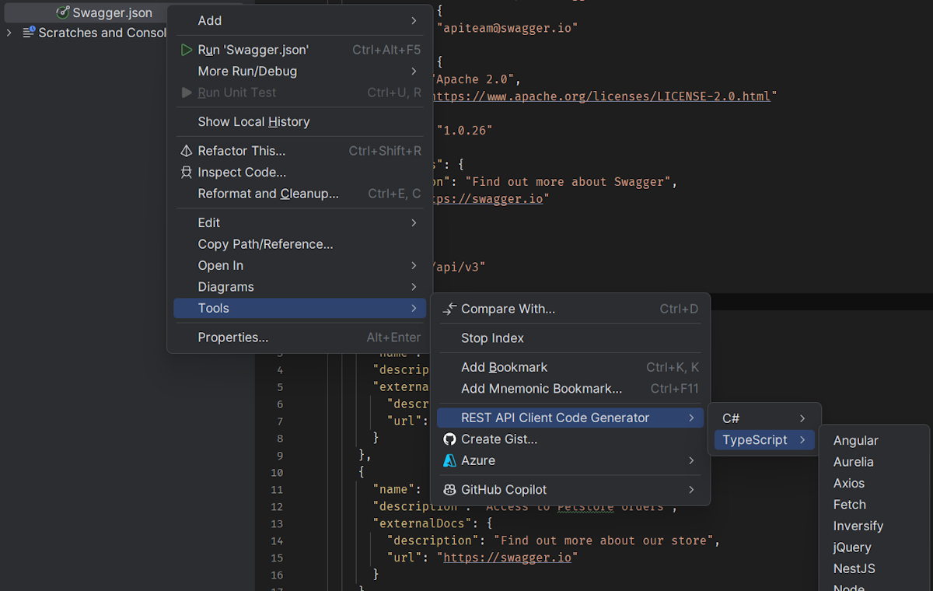Image resolution: width=933 pixels, height=591 pixels.
Task: Click line number 10 in gutter
Action: point(278,472)
